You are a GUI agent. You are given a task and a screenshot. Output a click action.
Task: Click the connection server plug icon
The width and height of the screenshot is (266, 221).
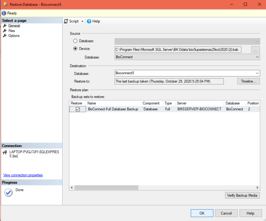[x=5, y=152]
